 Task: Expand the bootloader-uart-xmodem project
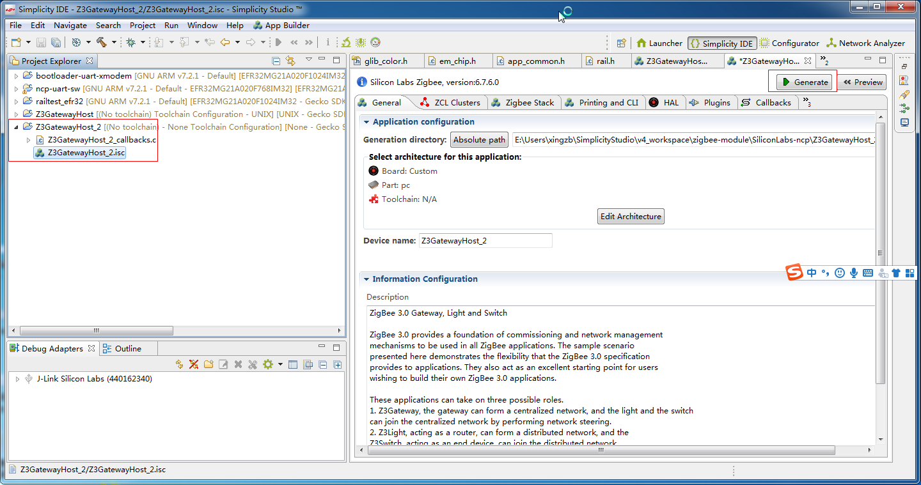(x=16, y=75)
